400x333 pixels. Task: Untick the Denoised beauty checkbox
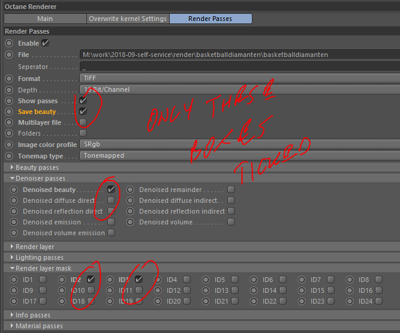111,190
